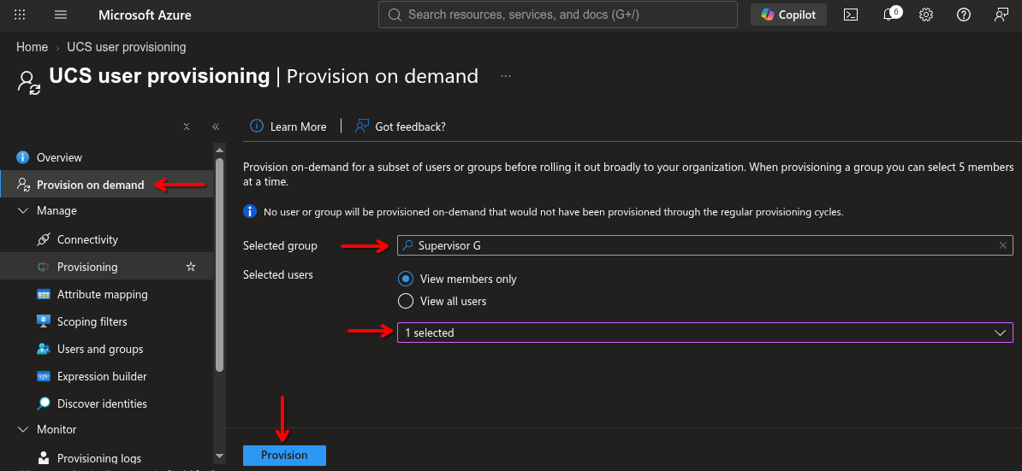Open the notifications bell
Screen dimensions: 1022x471
click(889, 15)
